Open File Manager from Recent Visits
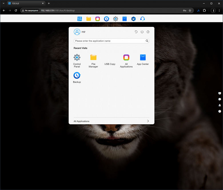Viewport: 223px width, 190px height. (93, 61)
